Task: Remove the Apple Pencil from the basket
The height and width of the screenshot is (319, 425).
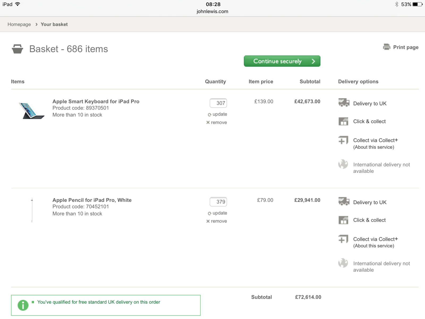Action: click(217, 221)
